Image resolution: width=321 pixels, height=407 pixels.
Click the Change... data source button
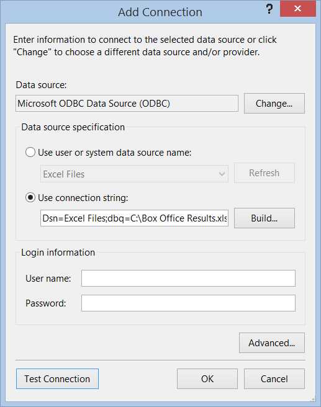[274, 104]
